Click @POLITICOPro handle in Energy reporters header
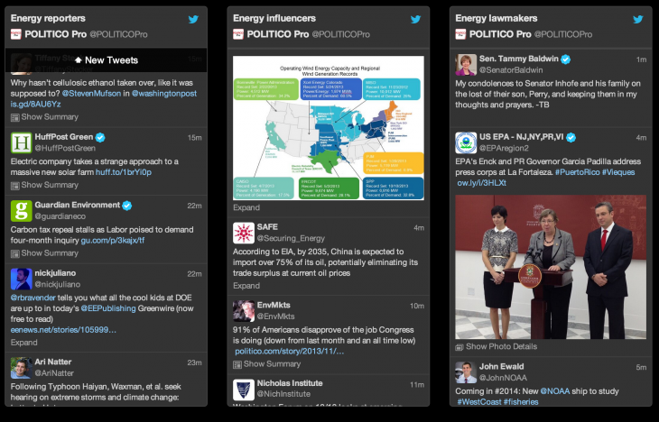Screen dimensions: 659x422 coord(118,34)
